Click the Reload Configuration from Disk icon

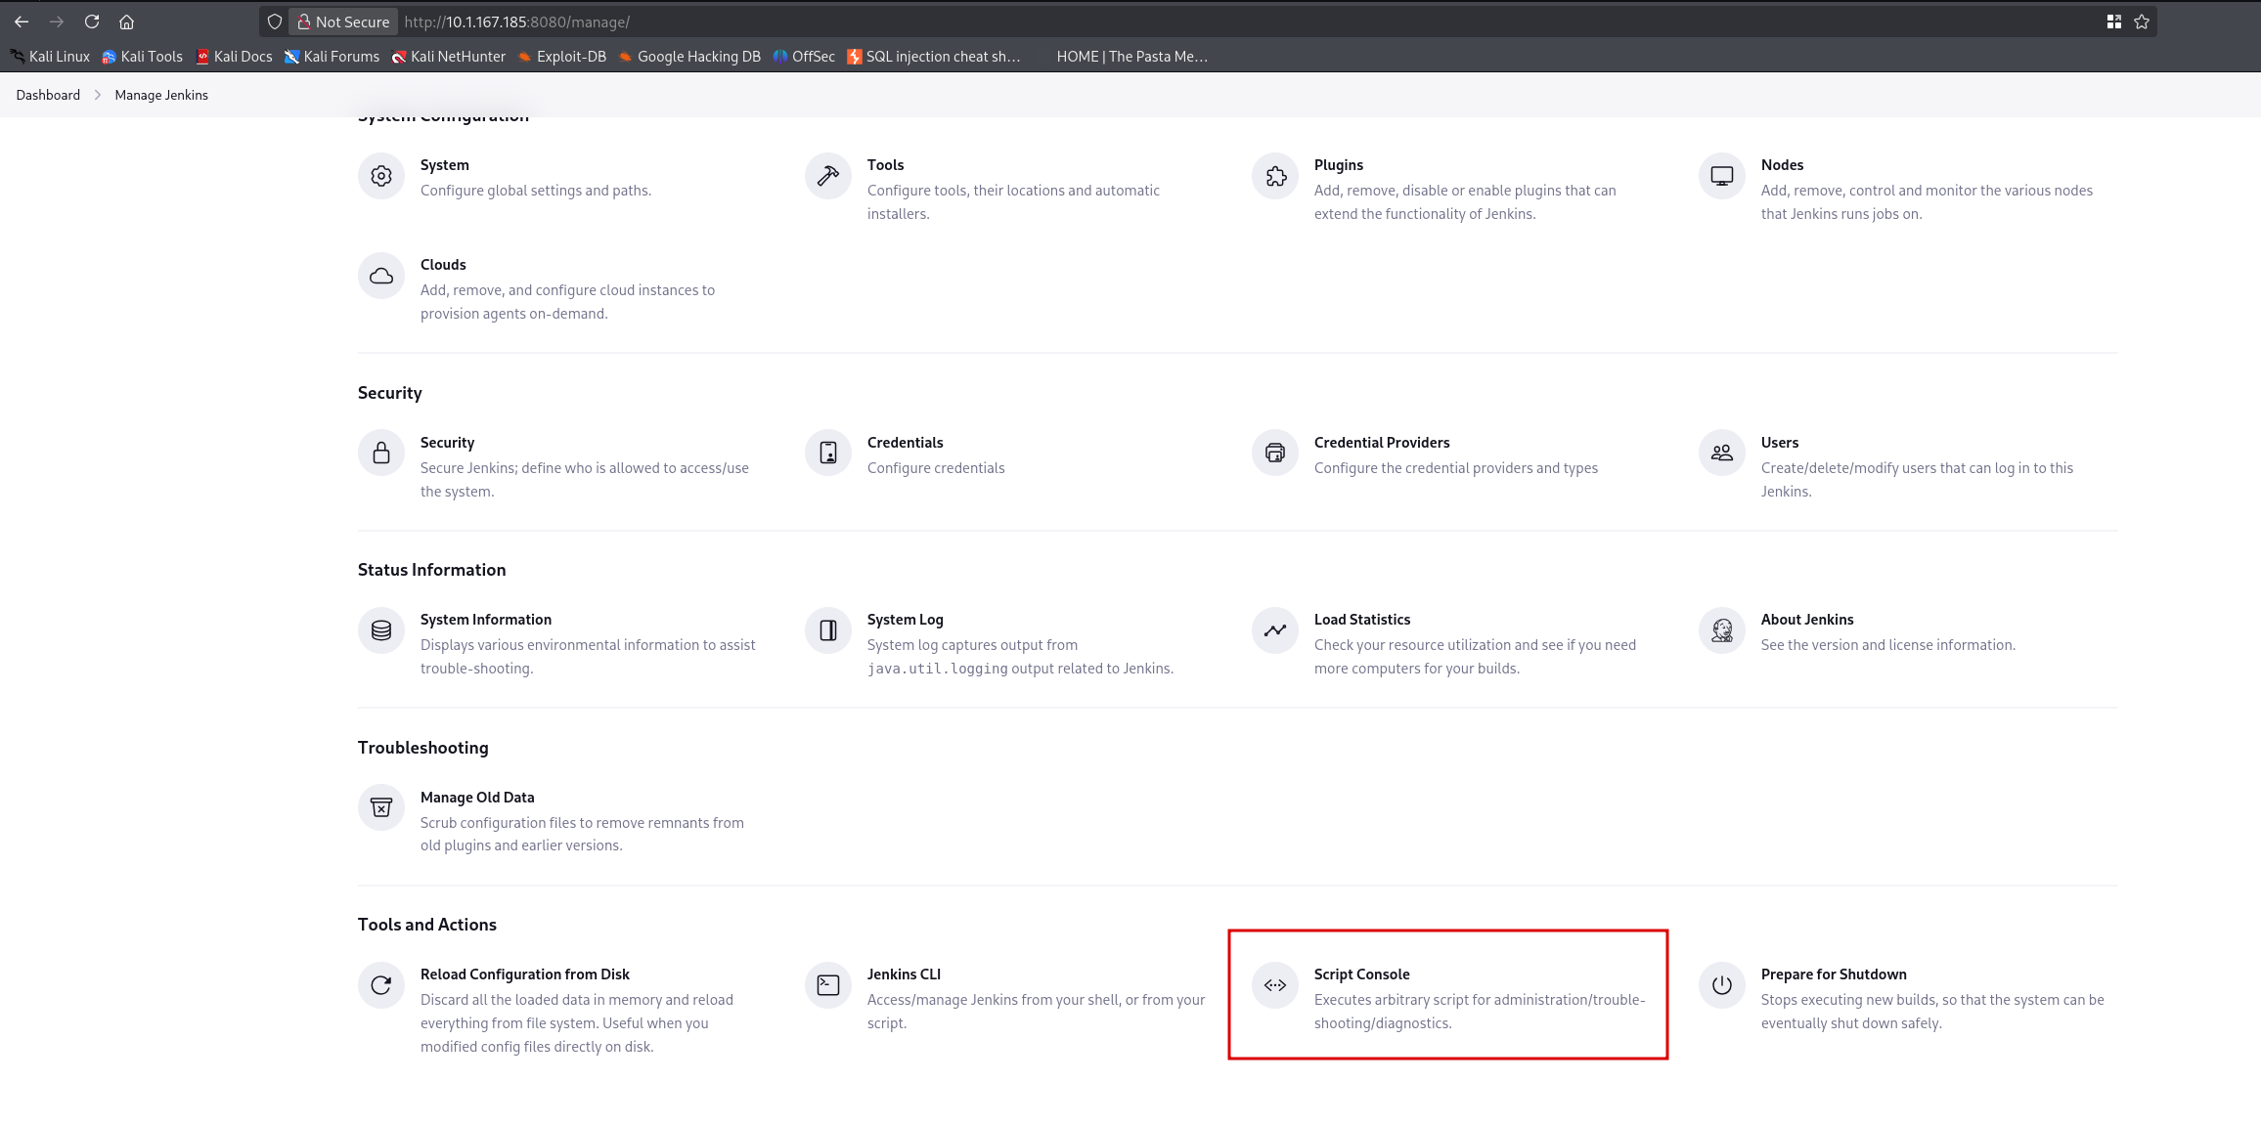[x=381, y=985]
